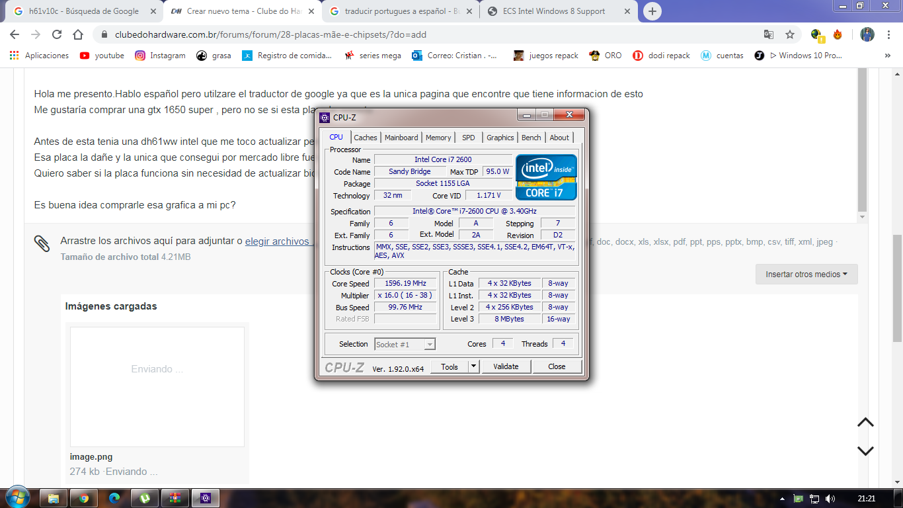Switch to Crear nuevo tema tab
903x508 pixels.
click(243, 11)
